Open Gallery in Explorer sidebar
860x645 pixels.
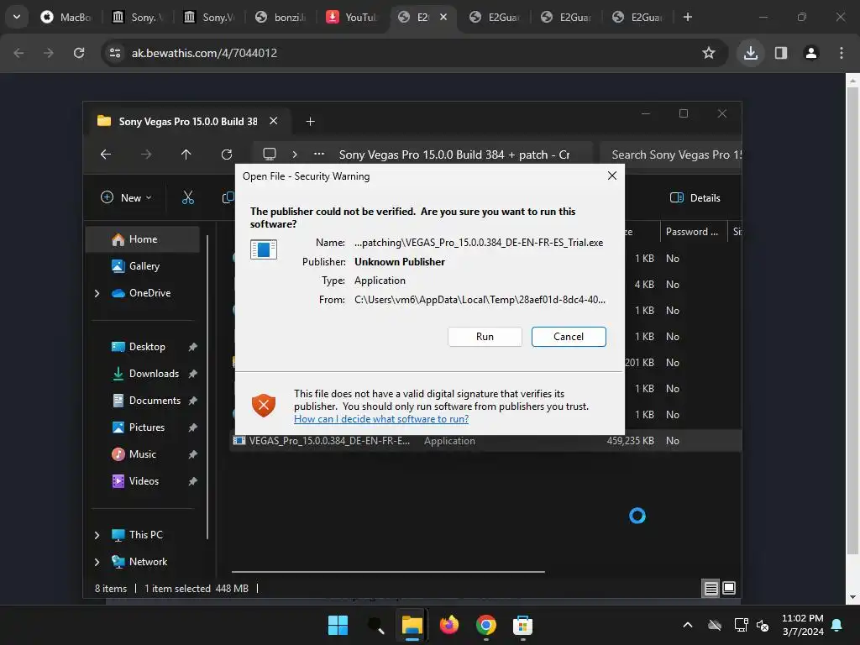143,266
